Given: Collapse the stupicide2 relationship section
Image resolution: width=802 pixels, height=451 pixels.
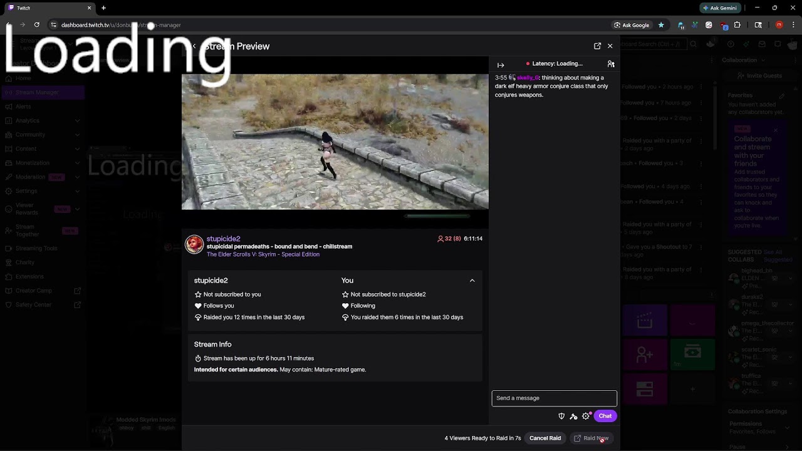Looking at the screenshot, I should pos(472,281).
